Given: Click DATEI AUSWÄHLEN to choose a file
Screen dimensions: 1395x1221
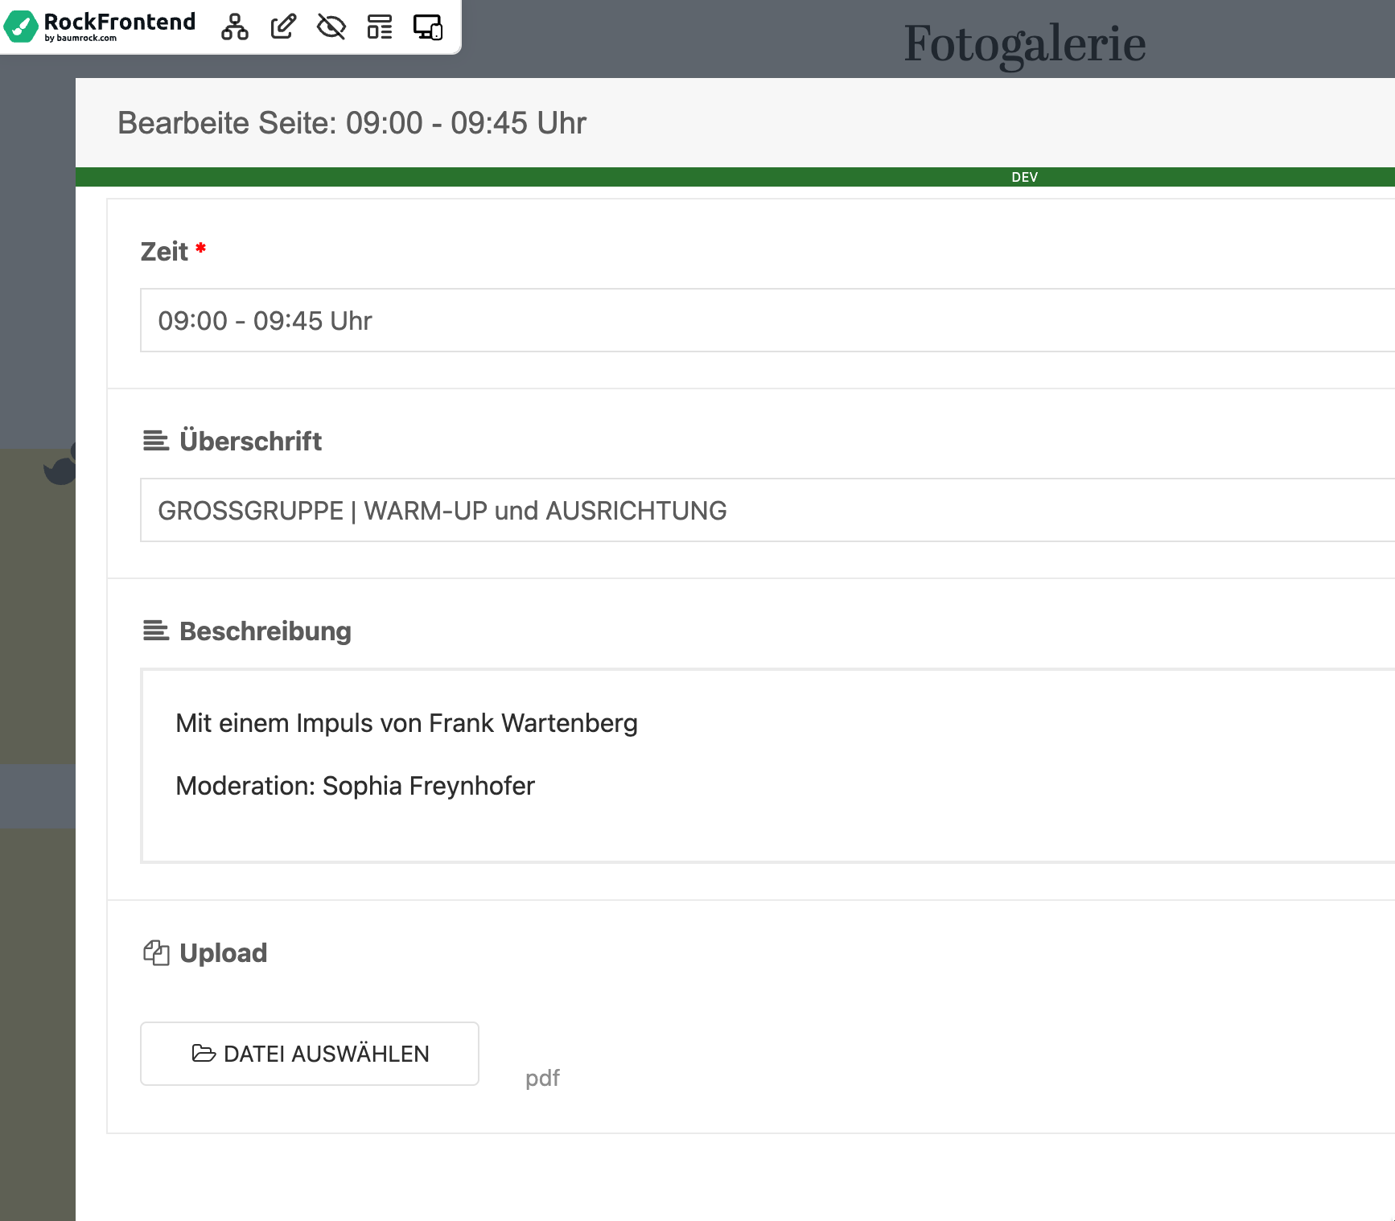Looking at the screenshot, I should coord(309,1054).
